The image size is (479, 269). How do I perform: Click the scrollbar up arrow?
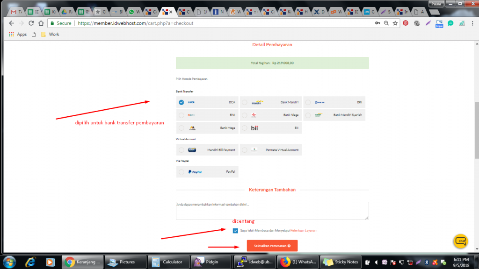coord(477,44)
